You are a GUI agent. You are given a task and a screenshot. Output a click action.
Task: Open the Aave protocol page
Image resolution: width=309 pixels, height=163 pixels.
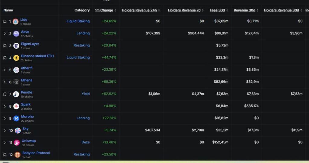[x=25, y=32]
